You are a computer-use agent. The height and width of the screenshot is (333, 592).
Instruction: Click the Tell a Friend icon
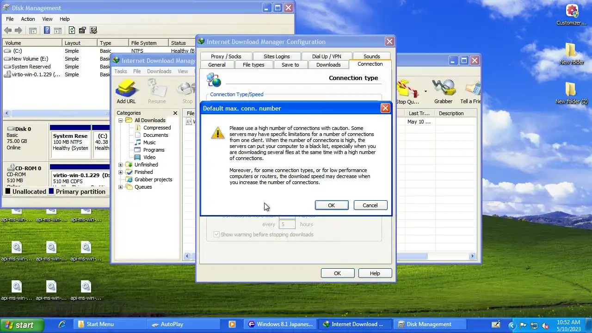click(x=470, y=91)
